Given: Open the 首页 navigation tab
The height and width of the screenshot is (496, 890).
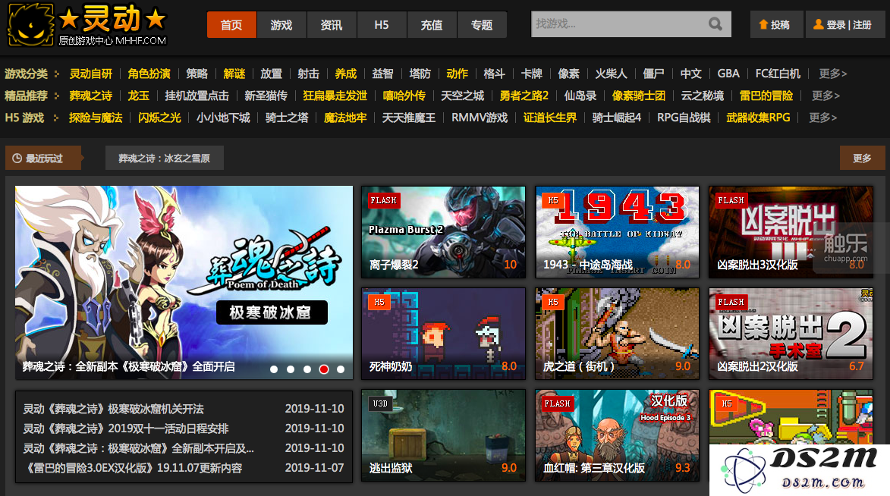Looking at the screenshot, I should click(231, 25).
